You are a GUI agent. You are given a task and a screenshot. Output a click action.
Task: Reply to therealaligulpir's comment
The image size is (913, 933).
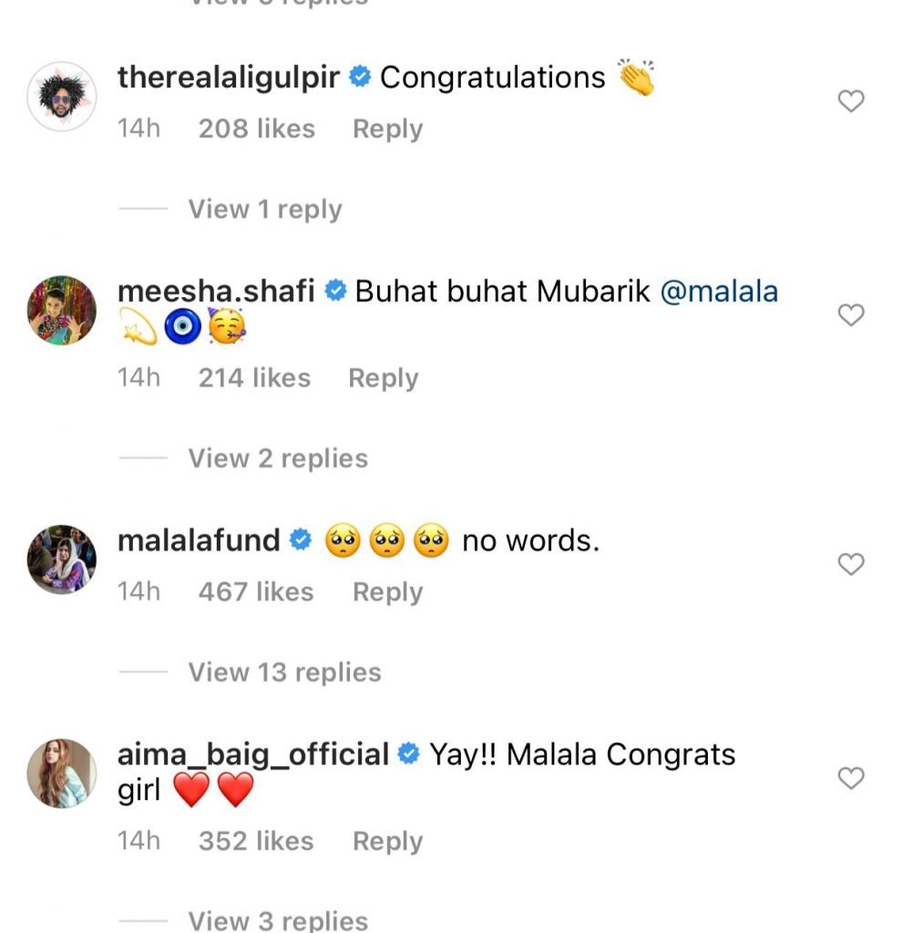[x=387, y=129]
